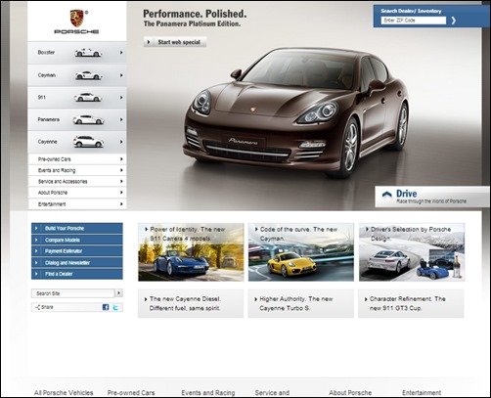Image resolution: width=491 pixels, height=398 pixels.
Task: Click Build Your Porsche
Action: (x=77, y=228)
